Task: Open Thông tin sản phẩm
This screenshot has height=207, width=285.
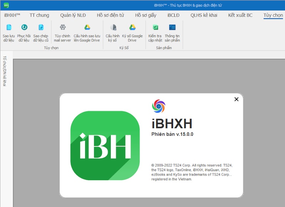Action: [172, 33]
